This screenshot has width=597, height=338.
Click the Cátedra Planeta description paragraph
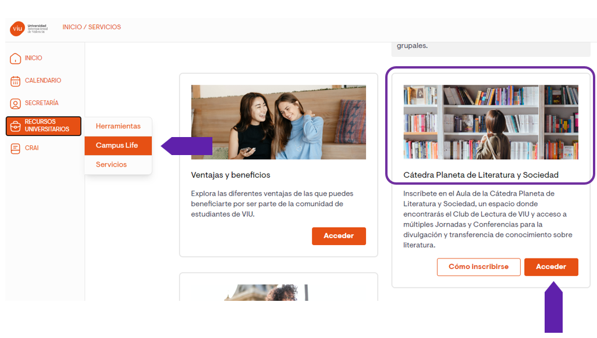pos(488,220)
